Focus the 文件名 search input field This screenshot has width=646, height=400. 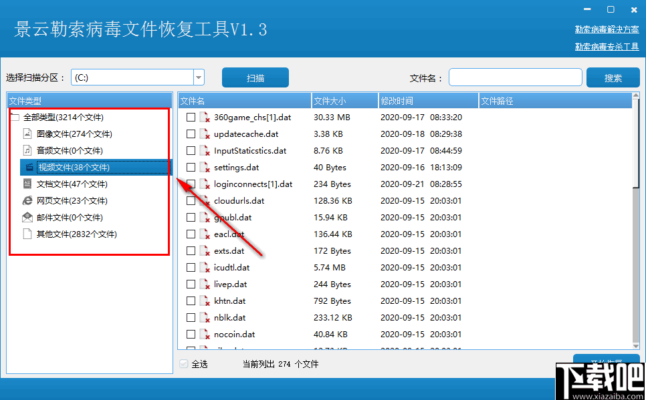(x=516, y=77)
